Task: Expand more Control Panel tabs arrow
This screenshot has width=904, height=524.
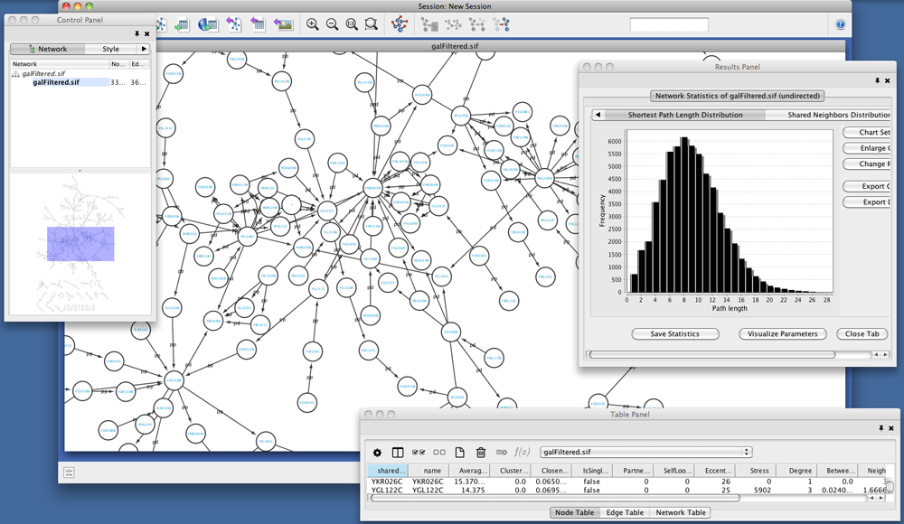Action: (143, 49)
